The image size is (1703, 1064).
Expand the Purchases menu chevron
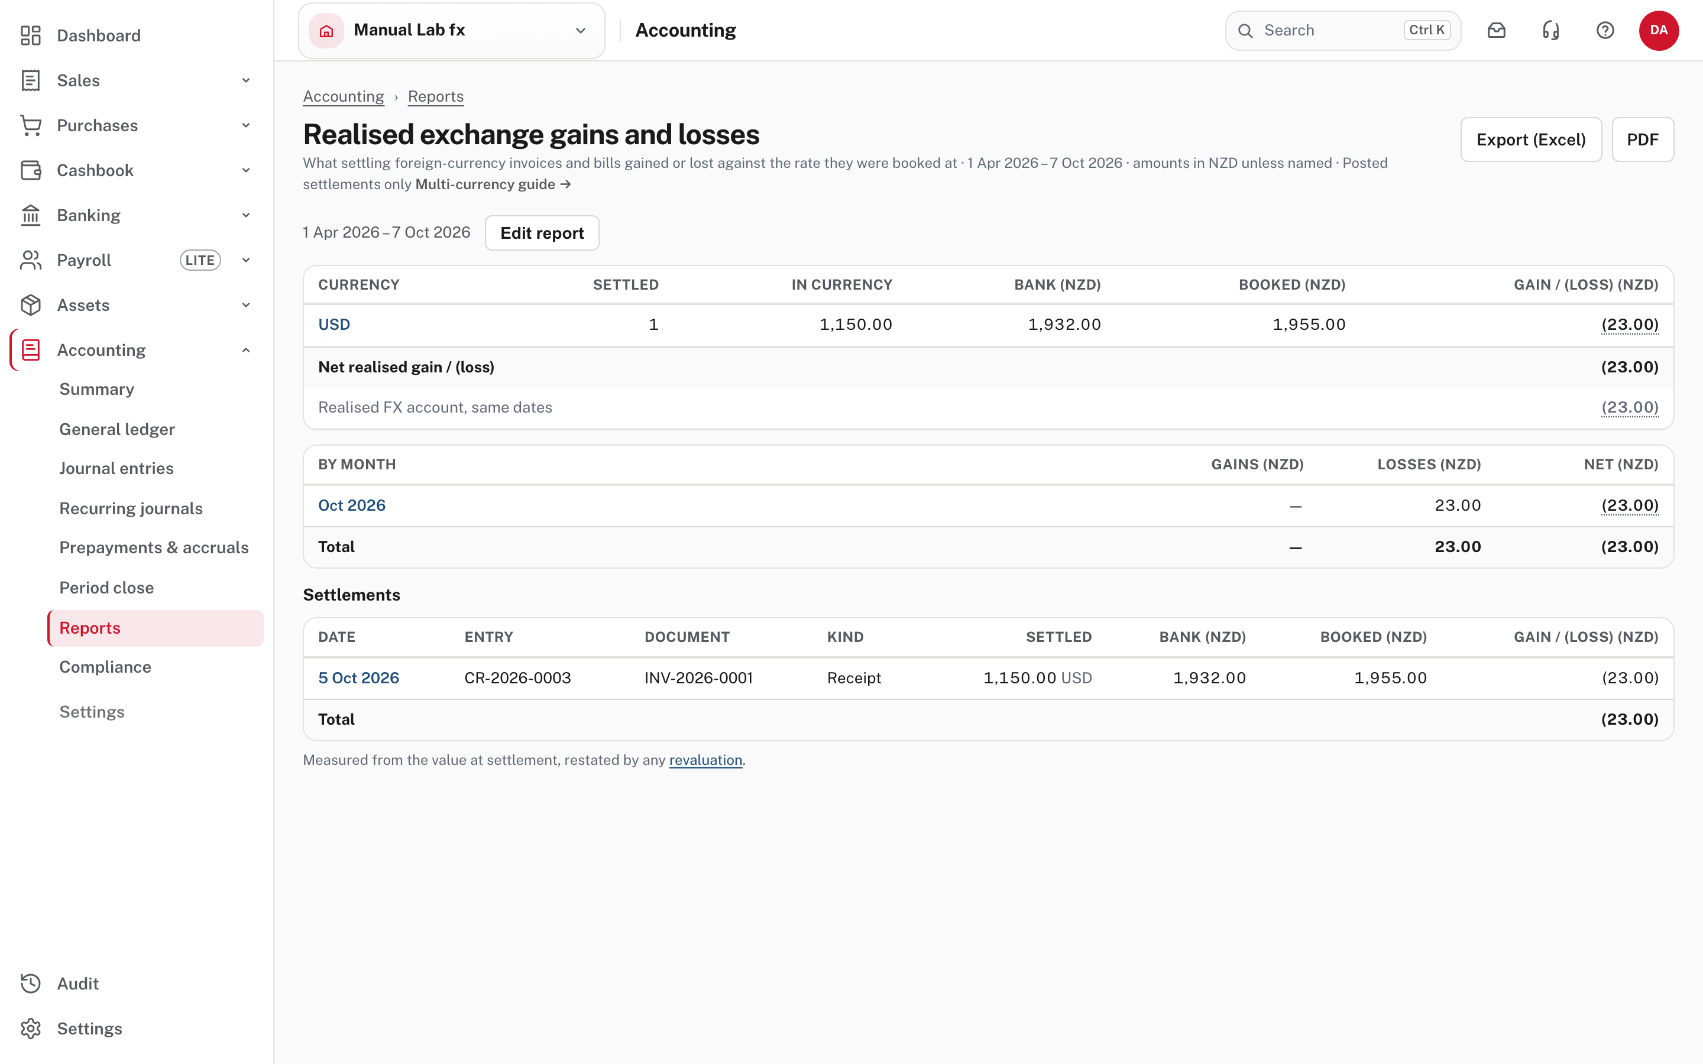(x=247, y=125)
